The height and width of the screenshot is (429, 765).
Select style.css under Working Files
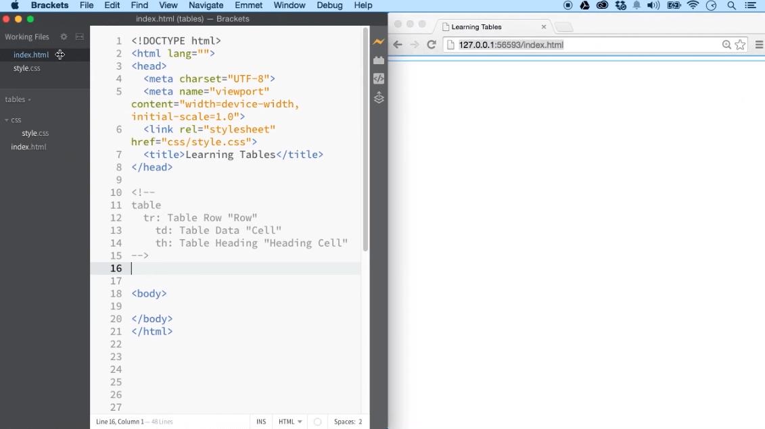coord(26,68)
